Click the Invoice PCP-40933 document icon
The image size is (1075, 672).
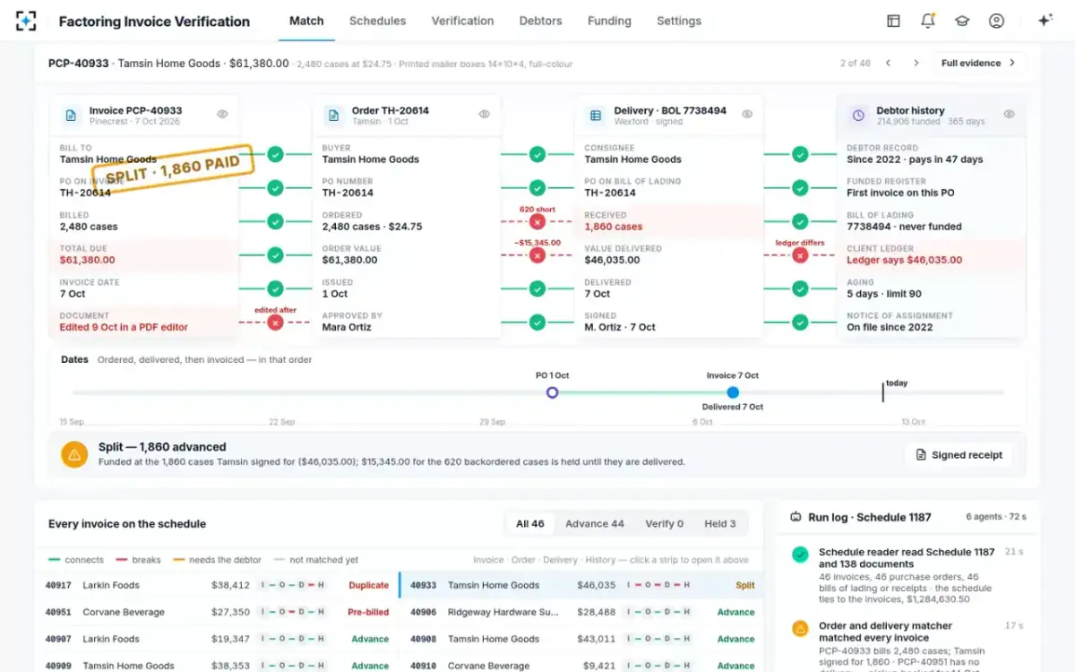click(x=71, y=116)
